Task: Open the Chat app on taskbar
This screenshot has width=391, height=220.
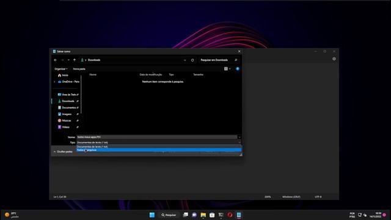Action: [194, 215]
